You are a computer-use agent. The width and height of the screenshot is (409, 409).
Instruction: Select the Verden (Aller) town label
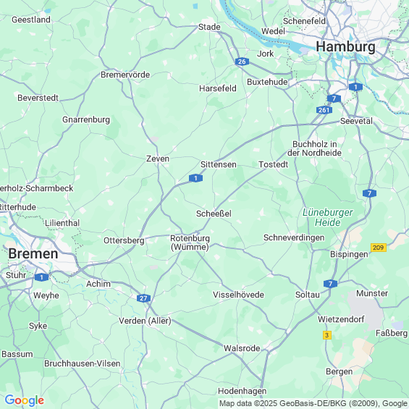[x=145, y=321]
